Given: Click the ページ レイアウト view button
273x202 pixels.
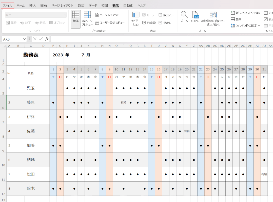Looking at the screenshot, I should [107, 15].
